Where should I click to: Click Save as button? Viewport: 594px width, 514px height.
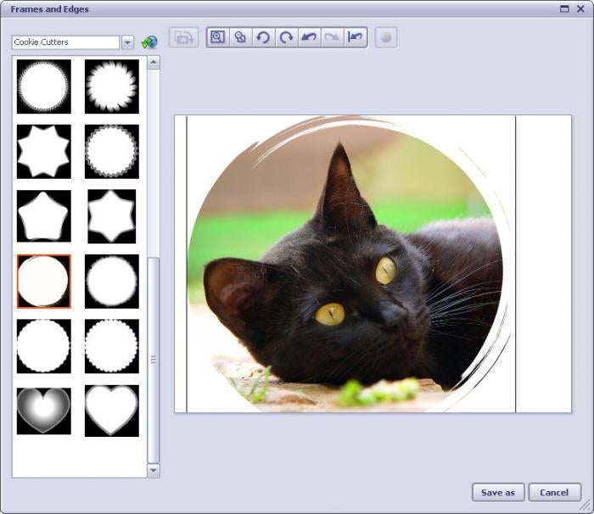coord(498,493)
